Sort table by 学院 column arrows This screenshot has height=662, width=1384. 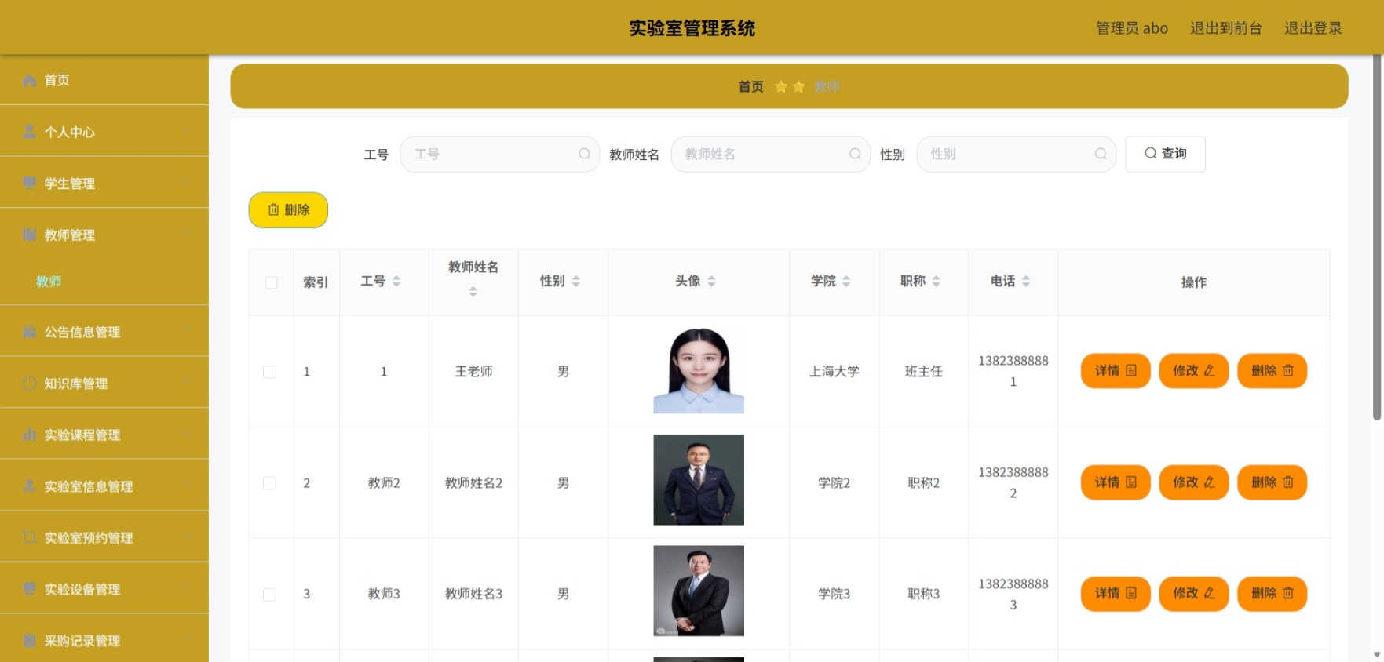846,281
